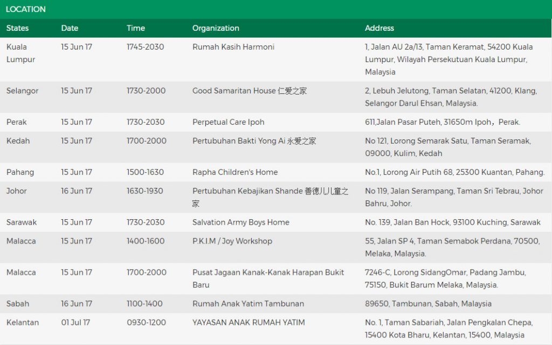Click the 1630-1930 time cell
This screenshot has width=552, height=345.
pyautogui.click(x=145, y=191)
